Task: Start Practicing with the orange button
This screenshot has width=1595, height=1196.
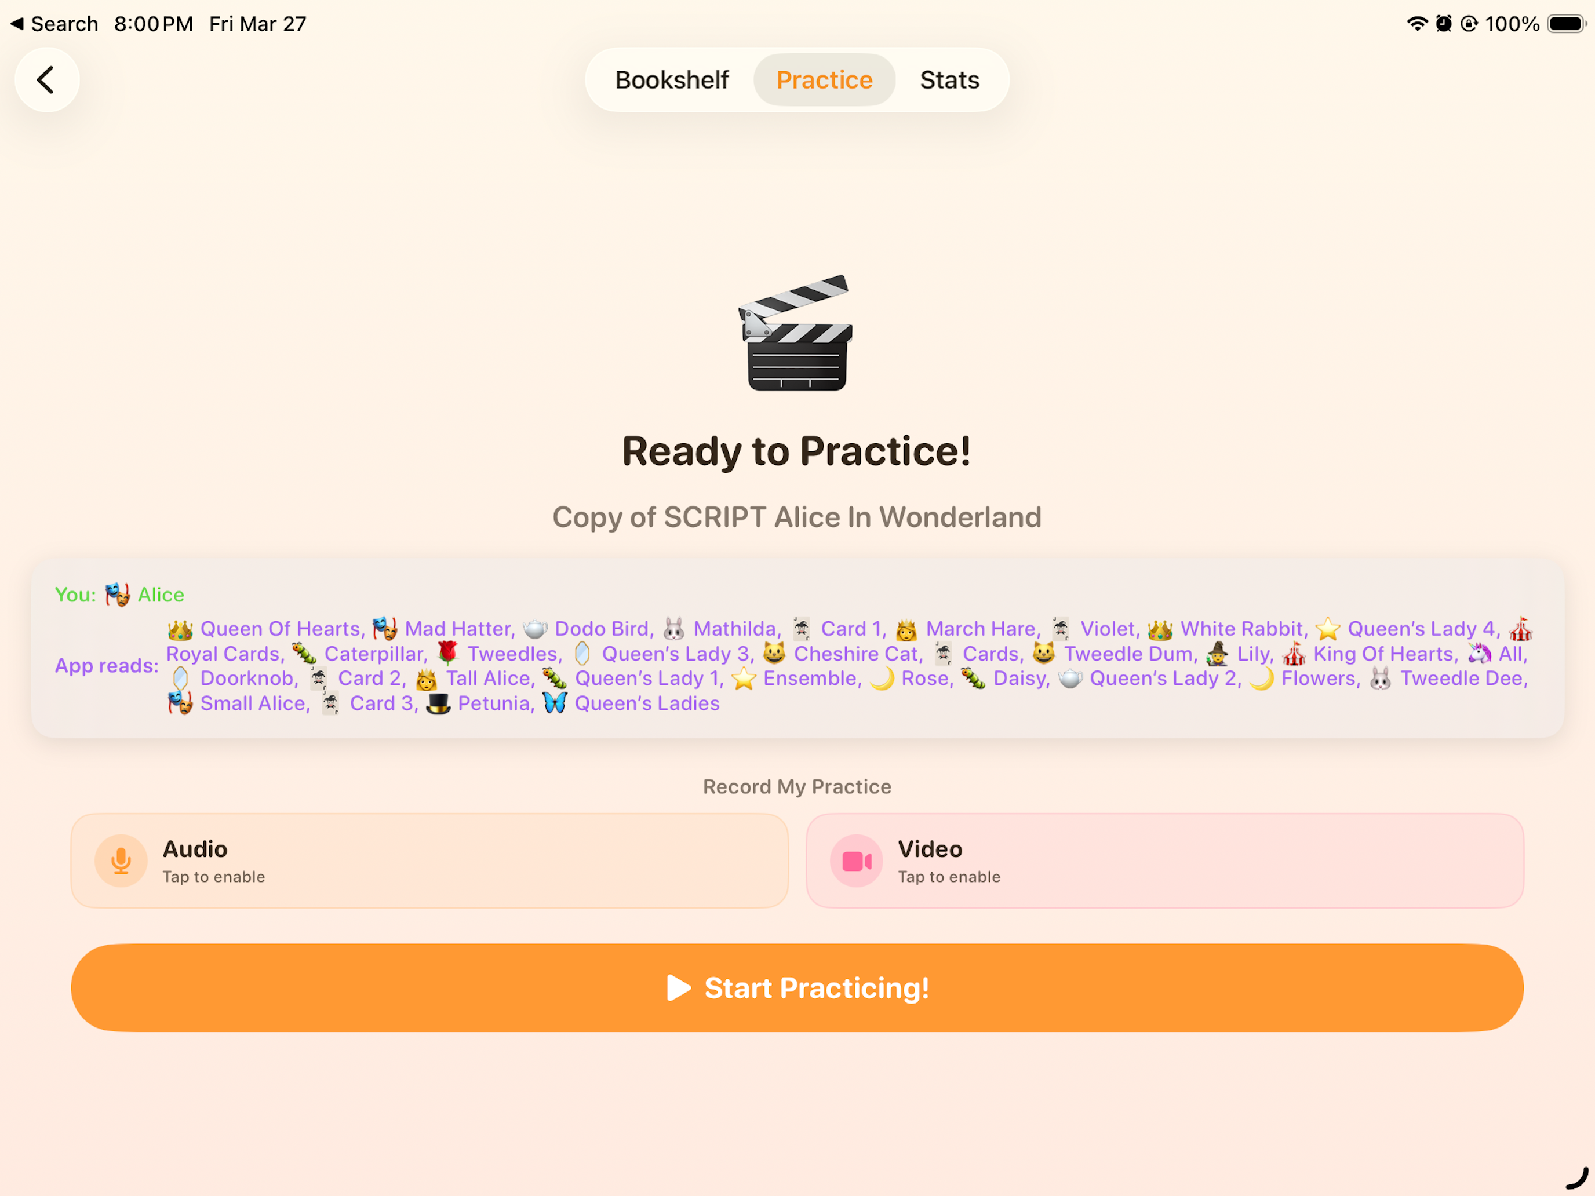Action: 797,987
